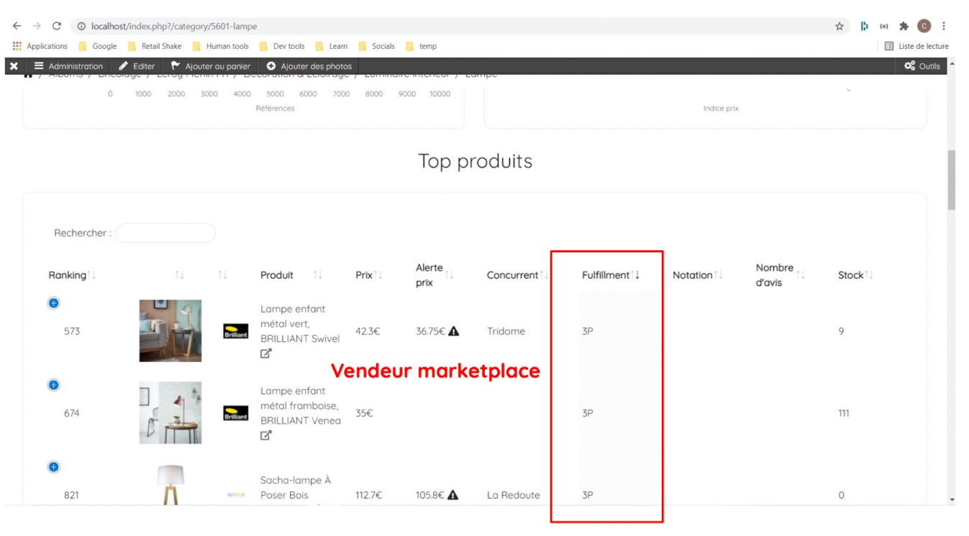Open the Chrome three-dot menu

coord(944,27)
